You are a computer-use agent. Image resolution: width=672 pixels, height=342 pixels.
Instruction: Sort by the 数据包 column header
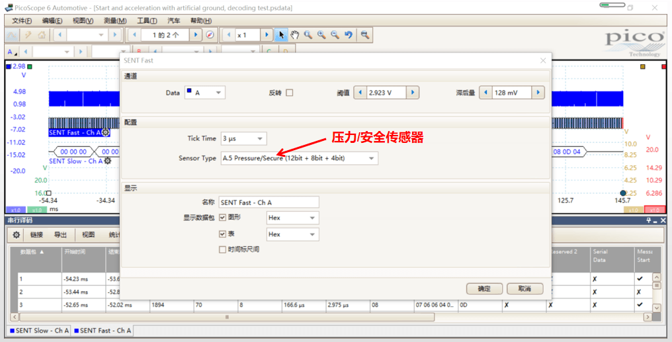[40, 259]
